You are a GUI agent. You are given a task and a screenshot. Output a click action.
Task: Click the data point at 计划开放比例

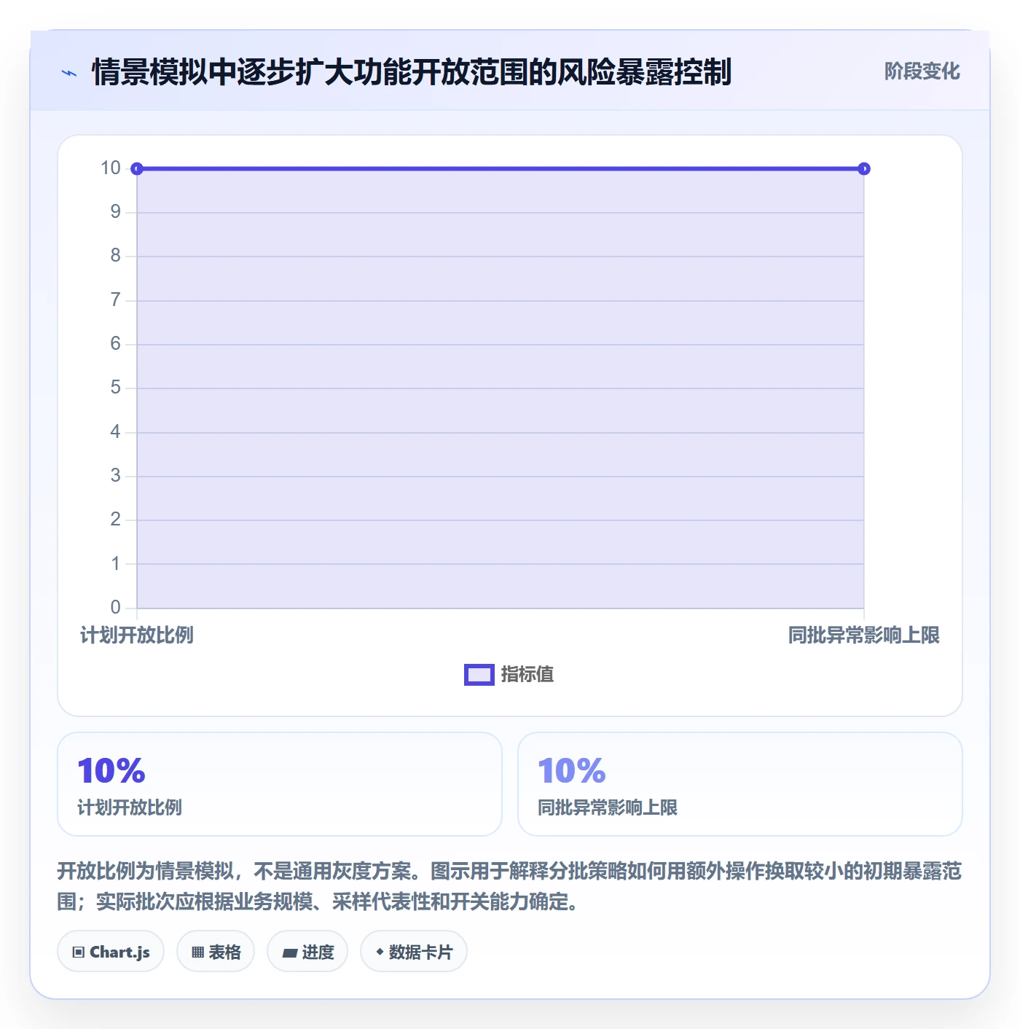[137, 169]
